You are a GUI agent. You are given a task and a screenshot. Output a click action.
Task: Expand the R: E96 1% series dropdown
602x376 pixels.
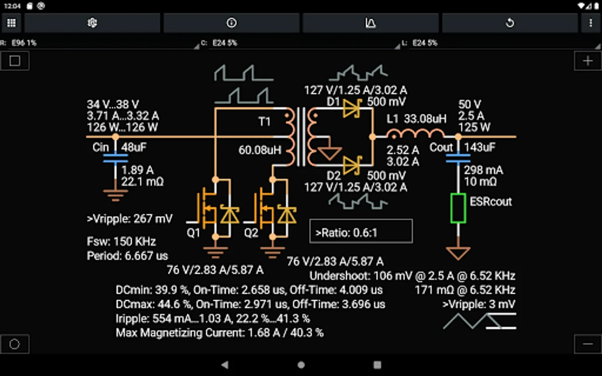pyautogui.click(x=99, y=43)
